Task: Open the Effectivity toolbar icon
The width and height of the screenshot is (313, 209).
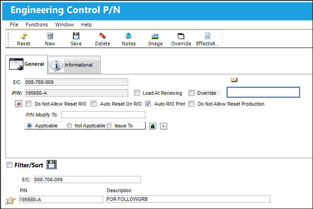Action: click(x=207, y=36)
